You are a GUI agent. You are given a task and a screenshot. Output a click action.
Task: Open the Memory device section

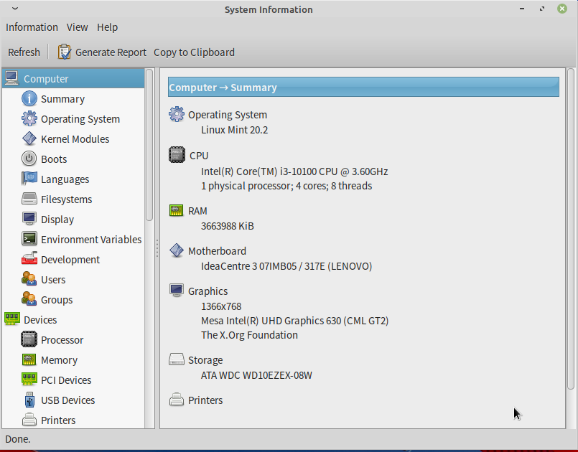(x=59, y=359)
